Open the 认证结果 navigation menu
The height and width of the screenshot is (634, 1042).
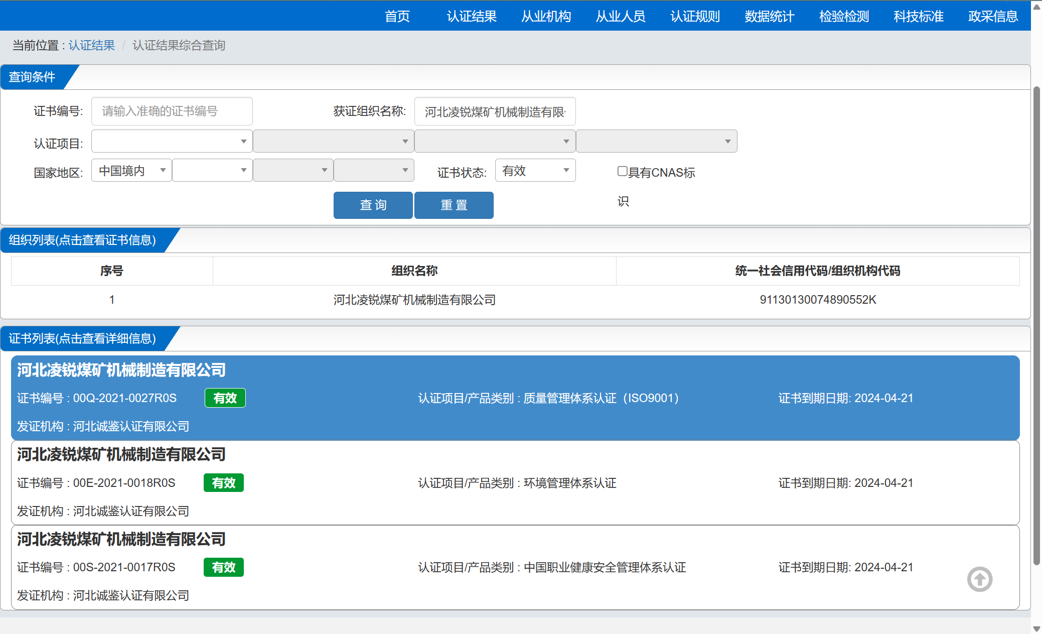472,16
